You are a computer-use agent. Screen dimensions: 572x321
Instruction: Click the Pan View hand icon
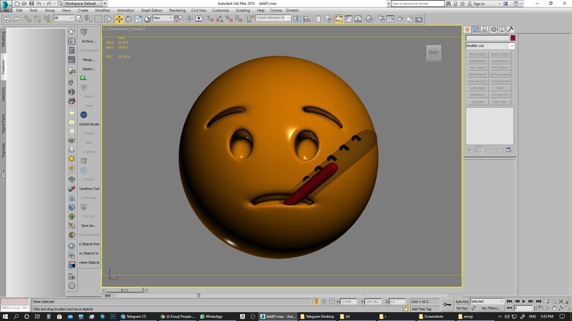[554, 308]
